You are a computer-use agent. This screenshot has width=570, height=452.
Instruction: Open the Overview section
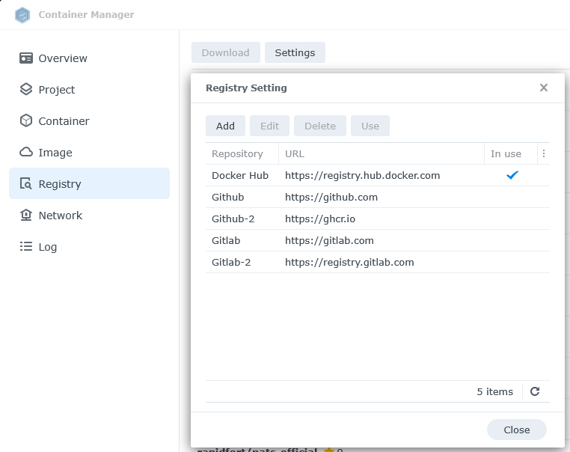click(x=63, y=58)
